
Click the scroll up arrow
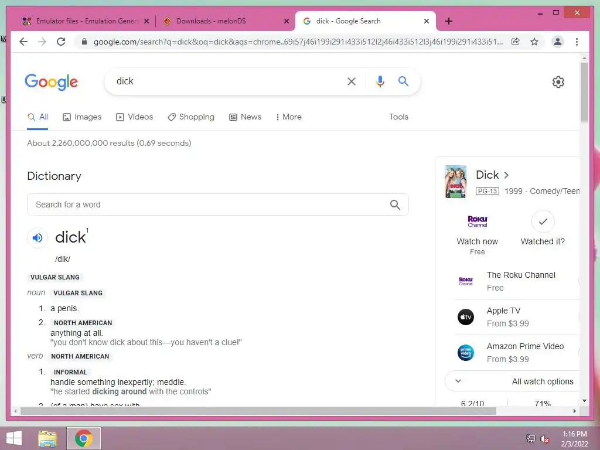coord(584,58)
